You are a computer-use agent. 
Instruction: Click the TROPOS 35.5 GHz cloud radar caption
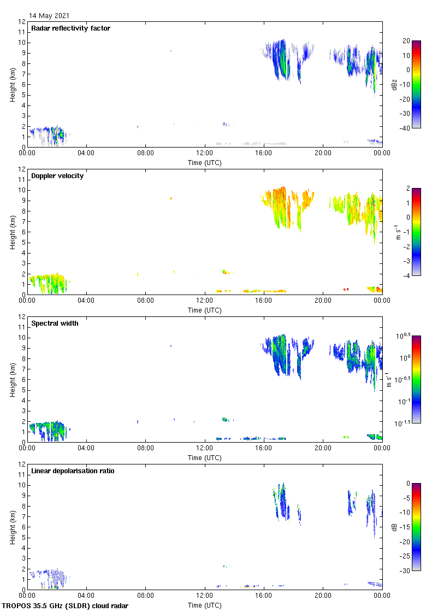point(66,605)
